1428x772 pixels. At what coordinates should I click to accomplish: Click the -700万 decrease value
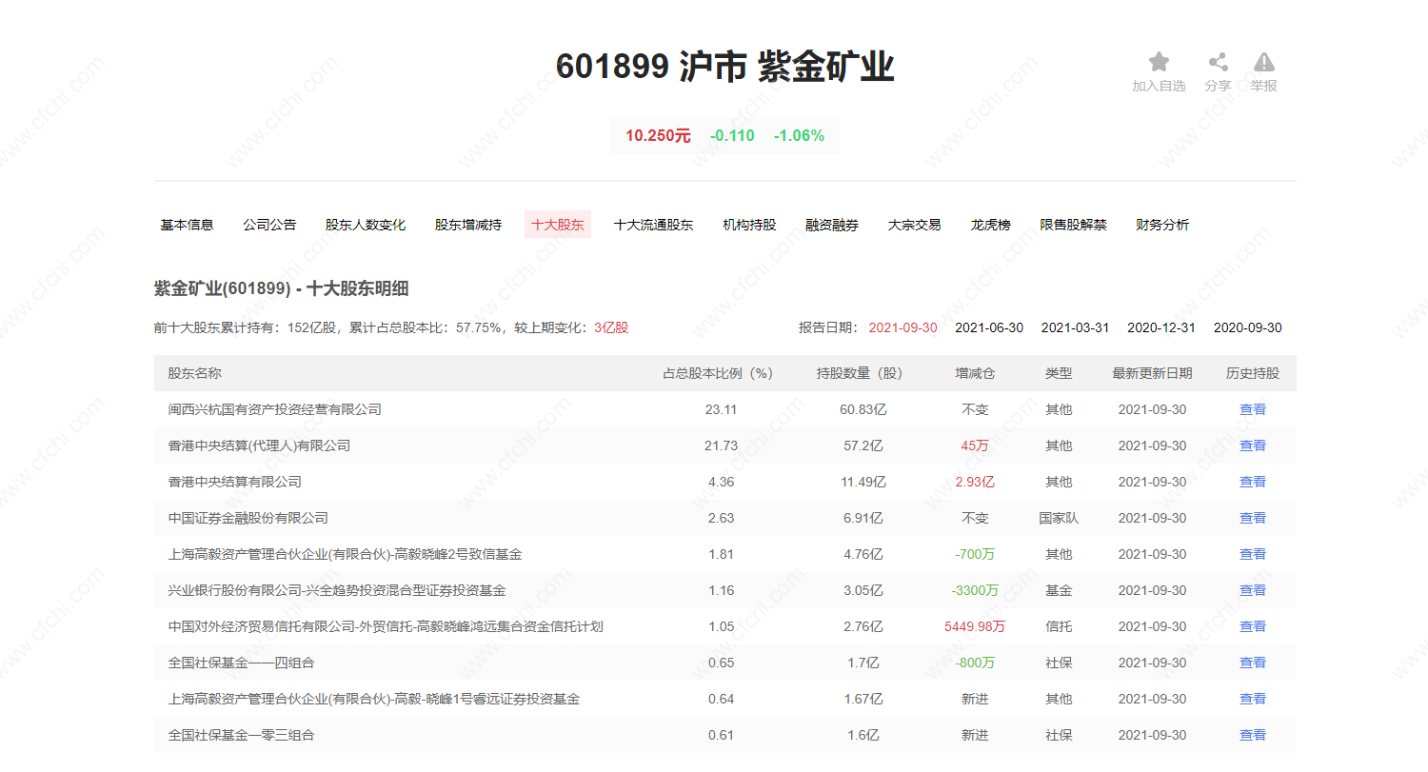click(975, 554)
